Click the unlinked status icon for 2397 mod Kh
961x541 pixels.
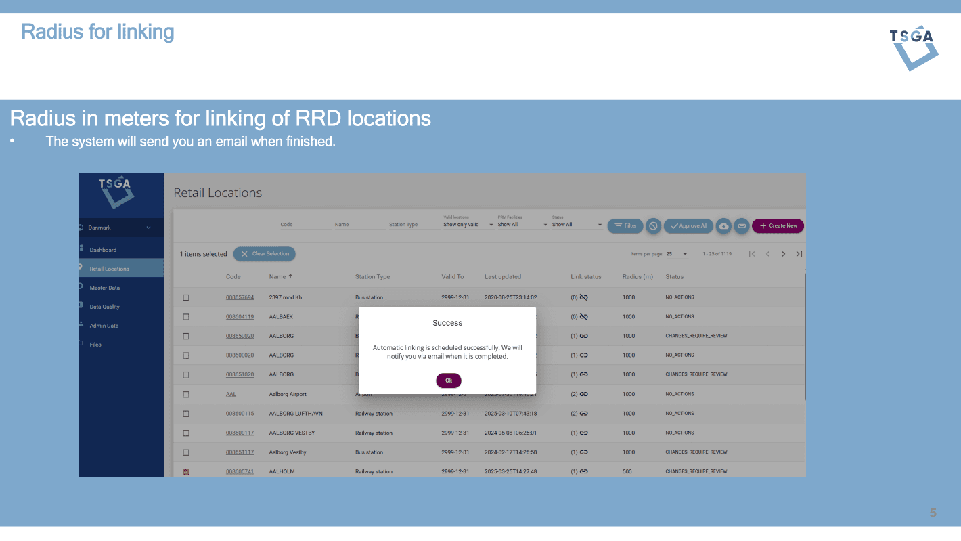coord(584,297)
